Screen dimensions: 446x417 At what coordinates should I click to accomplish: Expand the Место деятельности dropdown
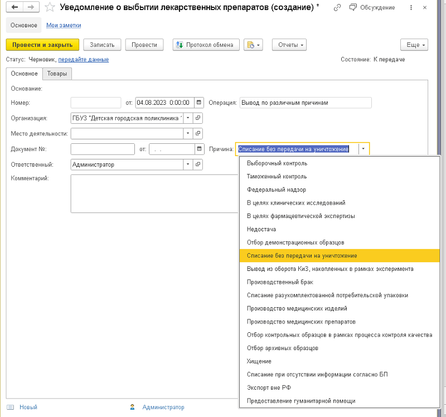coord(188,134)
